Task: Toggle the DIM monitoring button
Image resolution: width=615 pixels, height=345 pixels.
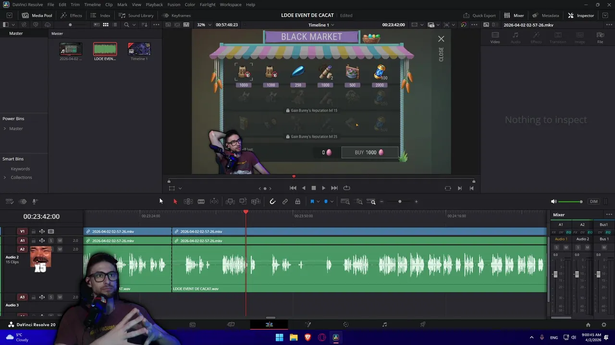Action: pos(594,202)
